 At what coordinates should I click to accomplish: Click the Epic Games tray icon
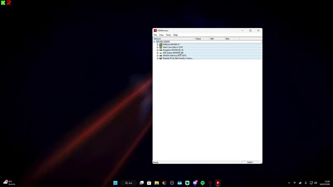click(x=294, y=183)
